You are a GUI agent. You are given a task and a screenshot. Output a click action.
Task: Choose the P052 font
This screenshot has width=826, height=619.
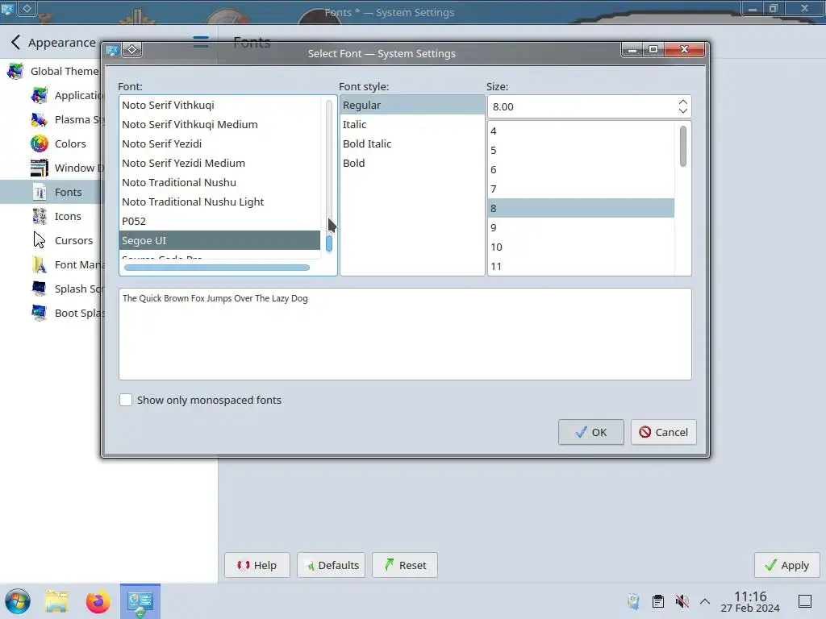point(219,221)
